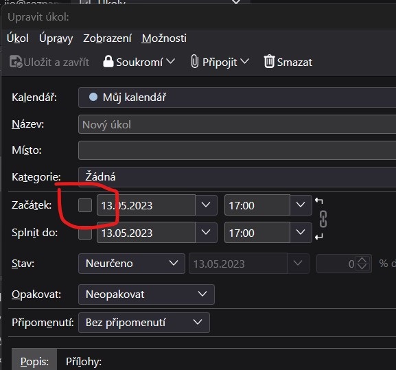Open the Stav dropdown showing Neurčeno

coord(132,264)
